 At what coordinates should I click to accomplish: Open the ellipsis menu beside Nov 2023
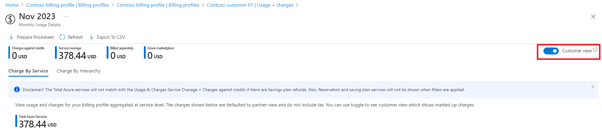pos(67,17)
